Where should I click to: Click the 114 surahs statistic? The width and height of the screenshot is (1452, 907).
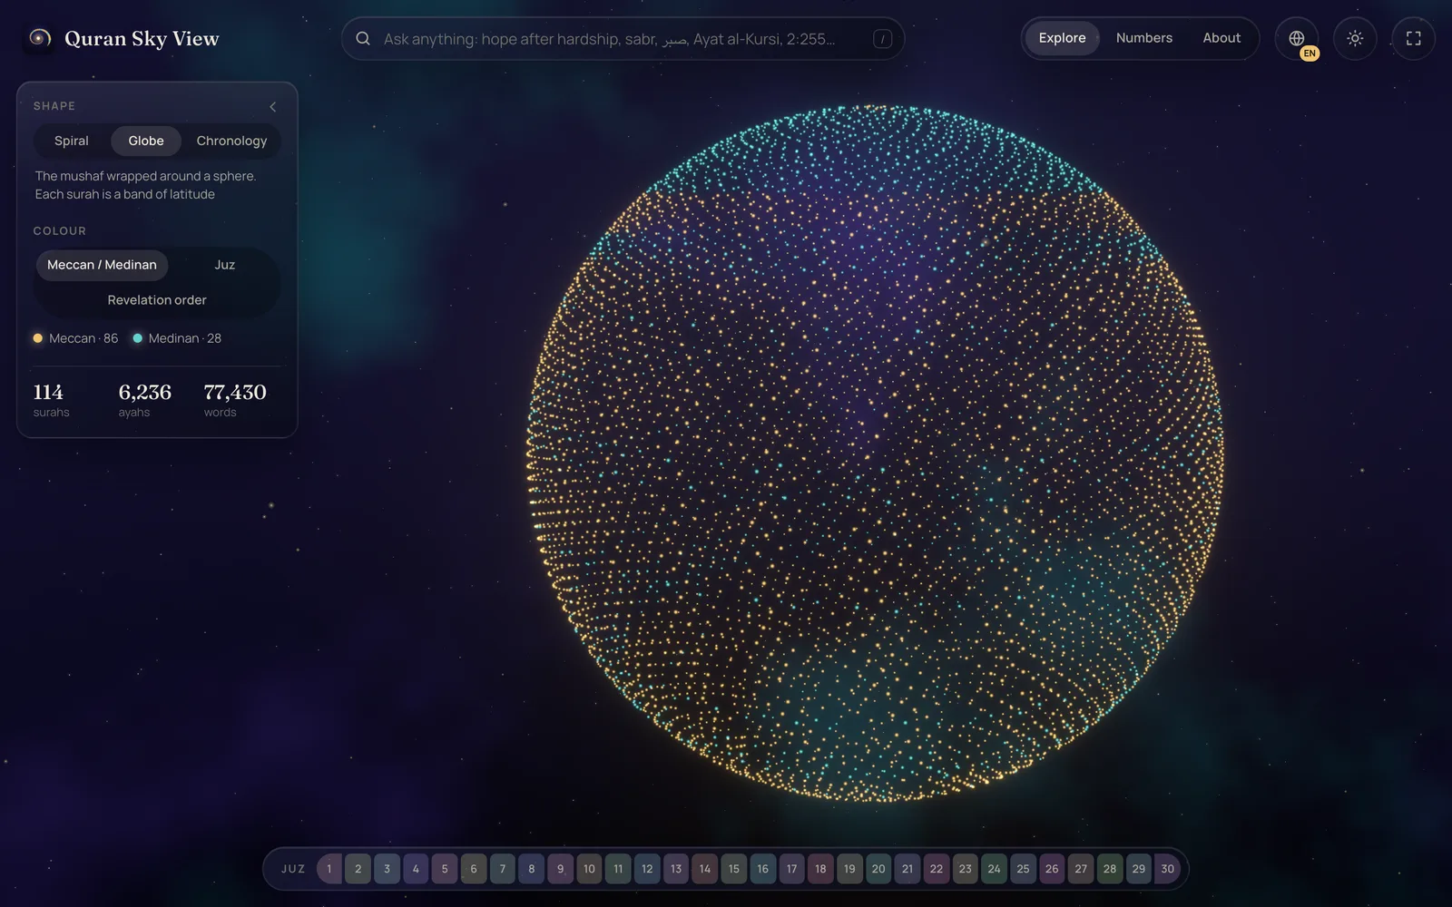pyautogui.click(x=51, y=400)
